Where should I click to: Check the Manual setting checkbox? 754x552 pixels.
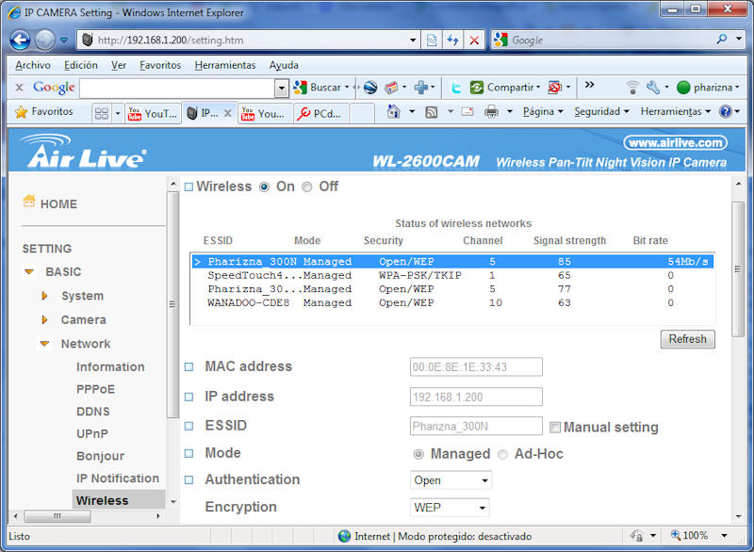(x=555, y=427)
